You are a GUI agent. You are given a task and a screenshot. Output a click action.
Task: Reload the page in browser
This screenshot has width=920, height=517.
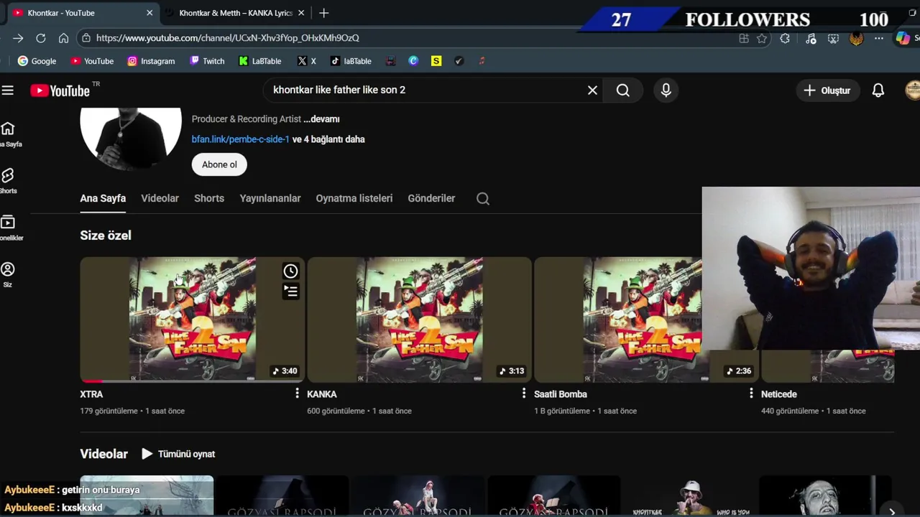click(41, 38)
